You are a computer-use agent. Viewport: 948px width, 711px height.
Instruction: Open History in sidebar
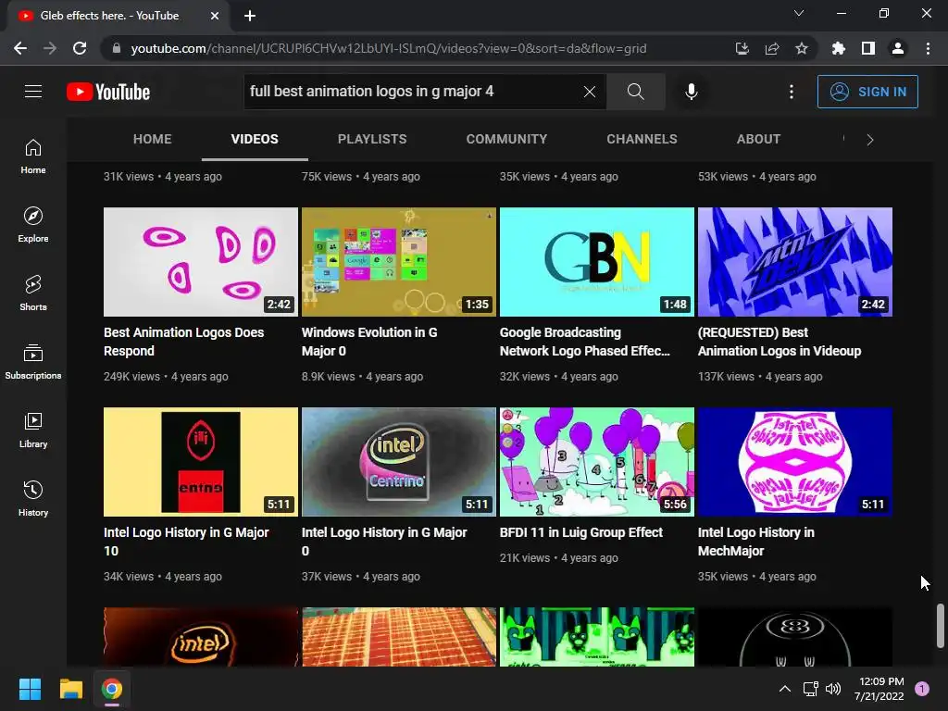pyautogui.click(x=33, y=498)
